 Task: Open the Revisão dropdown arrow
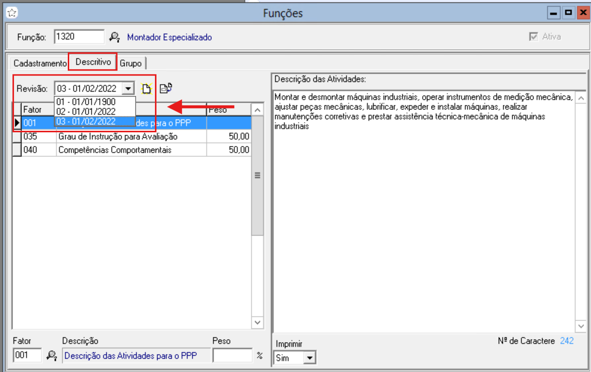click(x=128, y=89)
